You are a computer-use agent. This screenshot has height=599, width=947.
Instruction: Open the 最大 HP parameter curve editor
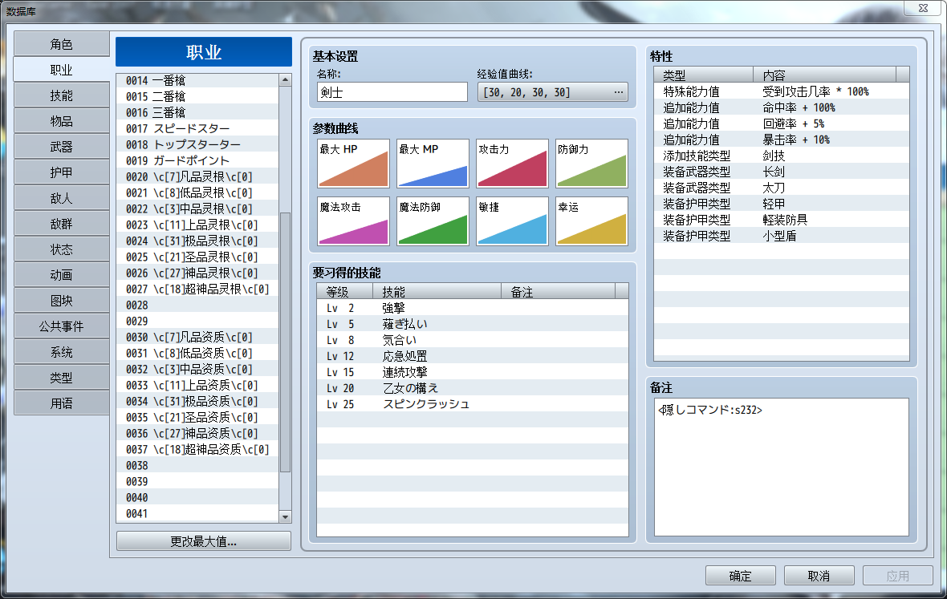[x=353, y=164]
